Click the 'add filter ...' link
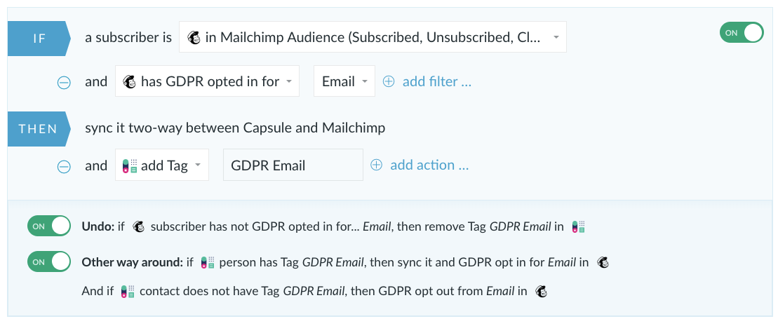 (436, 81)
